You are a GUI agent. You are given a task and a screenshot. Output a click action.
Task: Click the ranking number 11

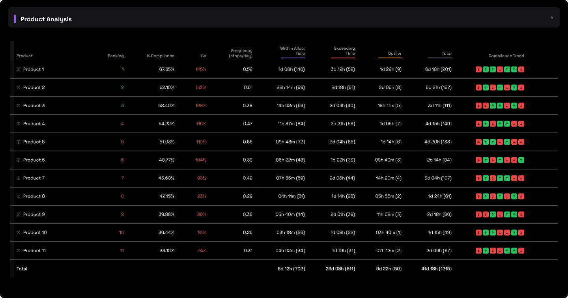pyautogui.click(x=122, y=251)
